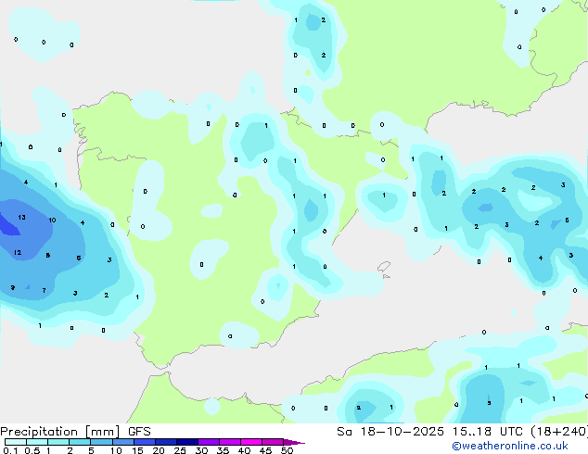
Task: Click the '50' legend scale label
Action: [x=288, y=450]
